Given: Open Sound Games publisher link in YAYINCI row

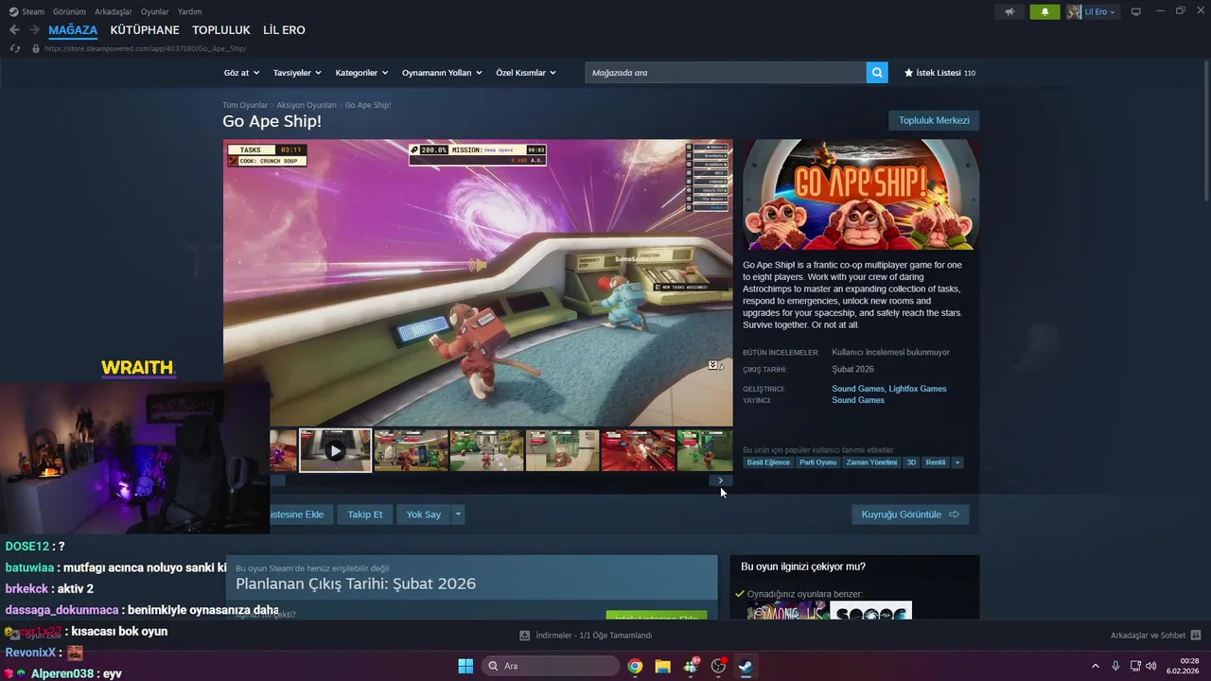Looking at the screenshot, I should (x=858, y=400).
